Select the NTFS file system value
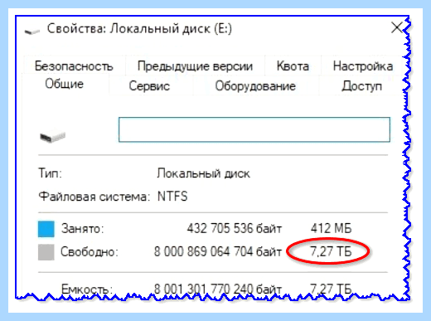Image resolution: width=431 pixels, height=321 pixels. tap(172, 197)
